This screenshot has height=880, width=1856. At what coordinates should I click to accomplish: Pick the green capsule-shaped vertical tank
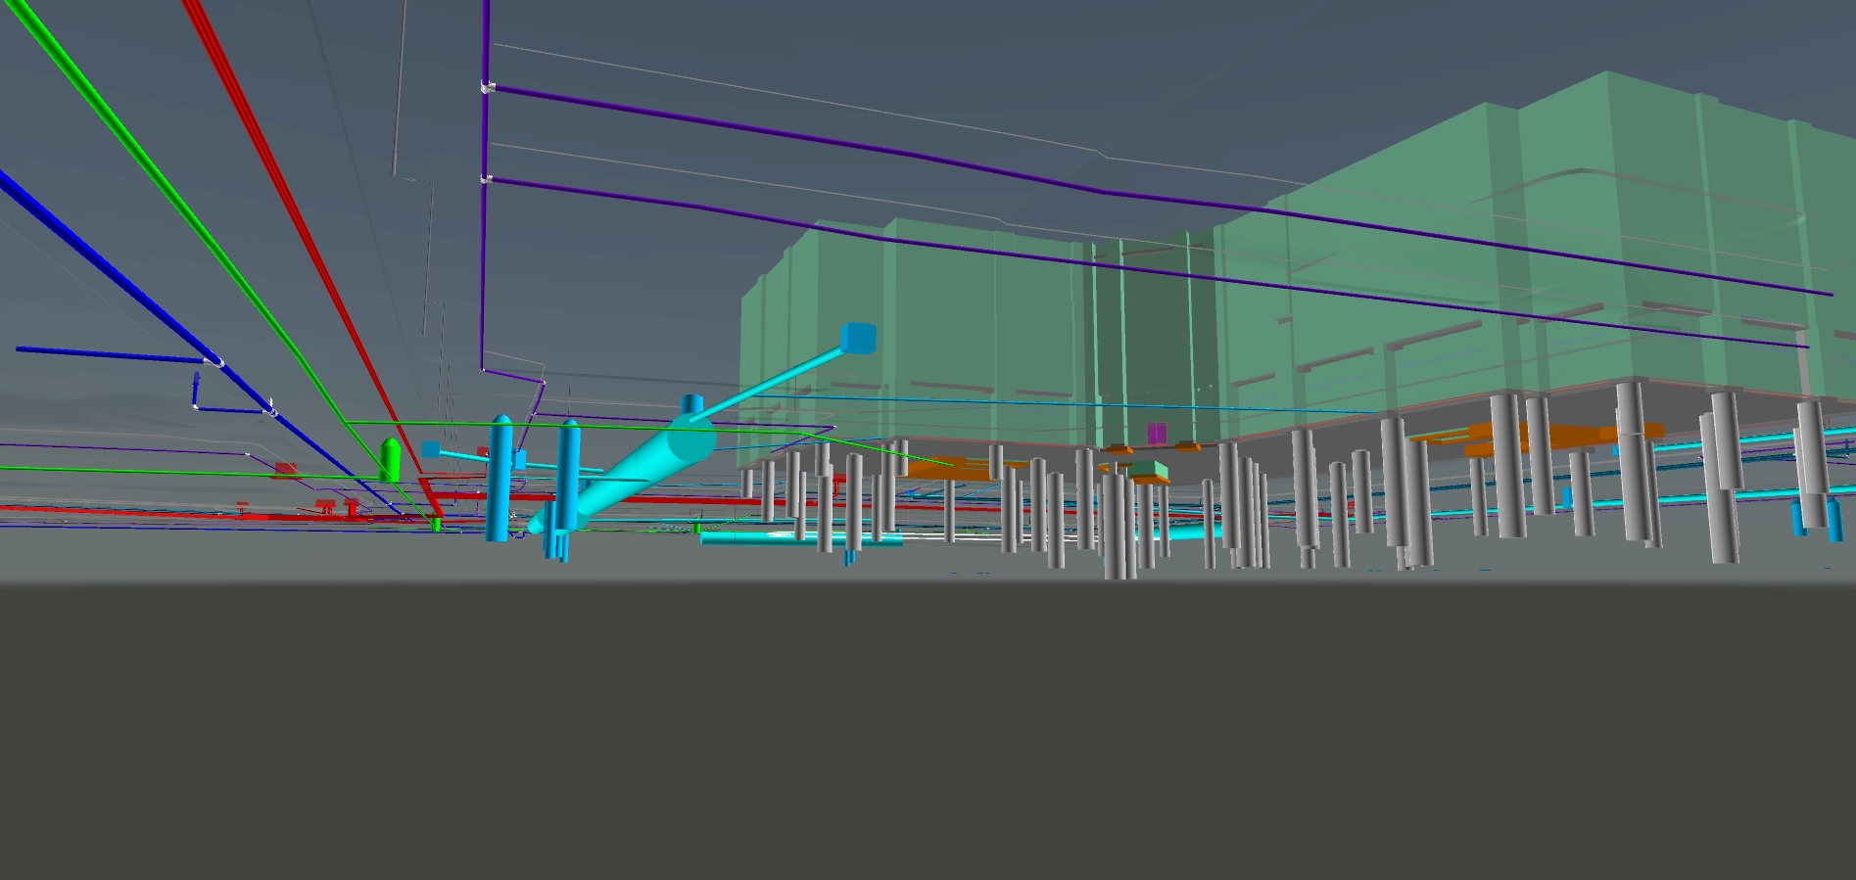[390, 460]
